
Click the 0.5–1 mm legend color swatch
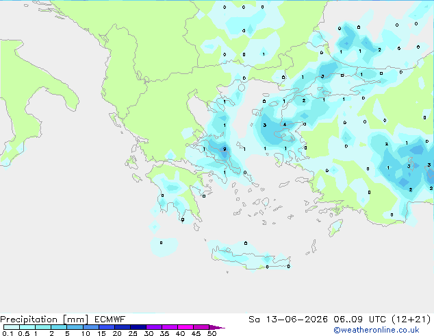[x=27, y=327]
